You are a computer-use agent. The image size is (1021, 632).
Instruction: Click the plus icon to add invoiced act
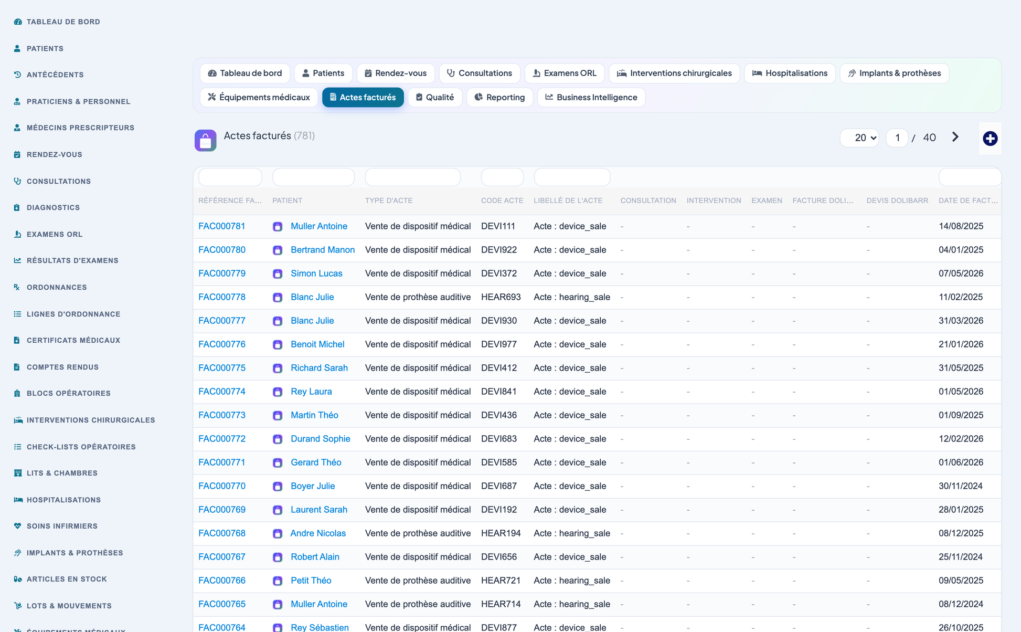tap(990, 139)
